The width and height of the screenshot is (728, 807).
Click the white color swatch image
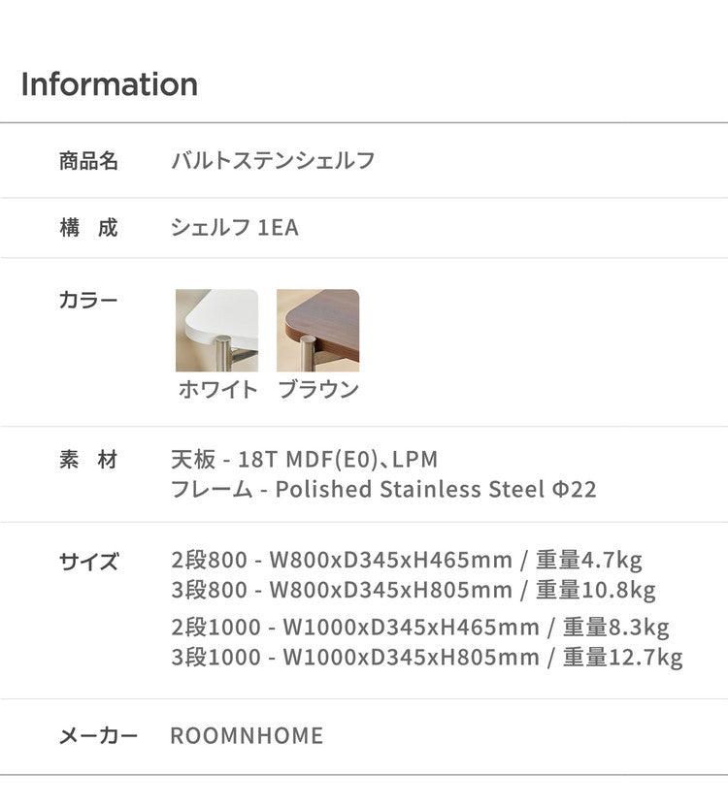pyautogui.click(x=216, y=331)
